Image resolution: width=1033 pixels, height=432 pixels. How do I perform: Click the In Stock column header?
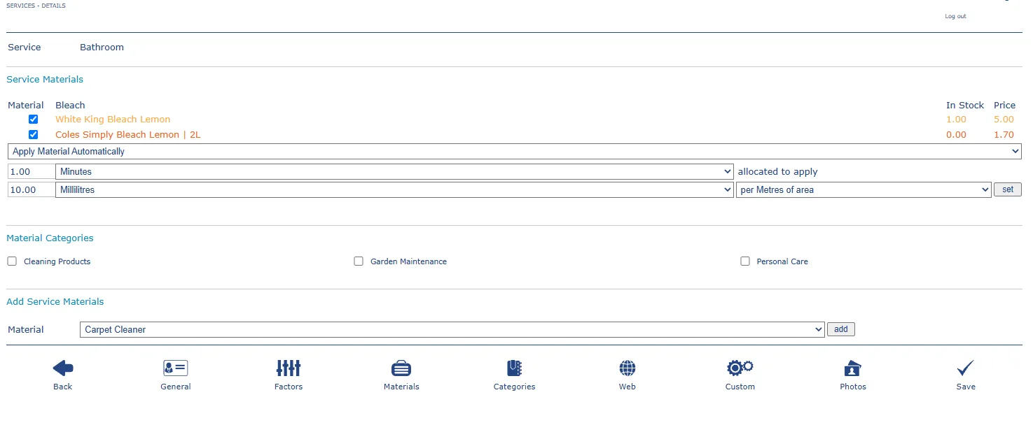point(965,106)
